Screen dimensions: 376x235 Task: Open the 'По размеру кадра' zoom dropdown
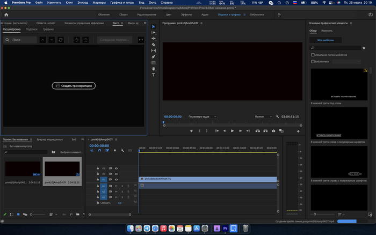(202, 116)
